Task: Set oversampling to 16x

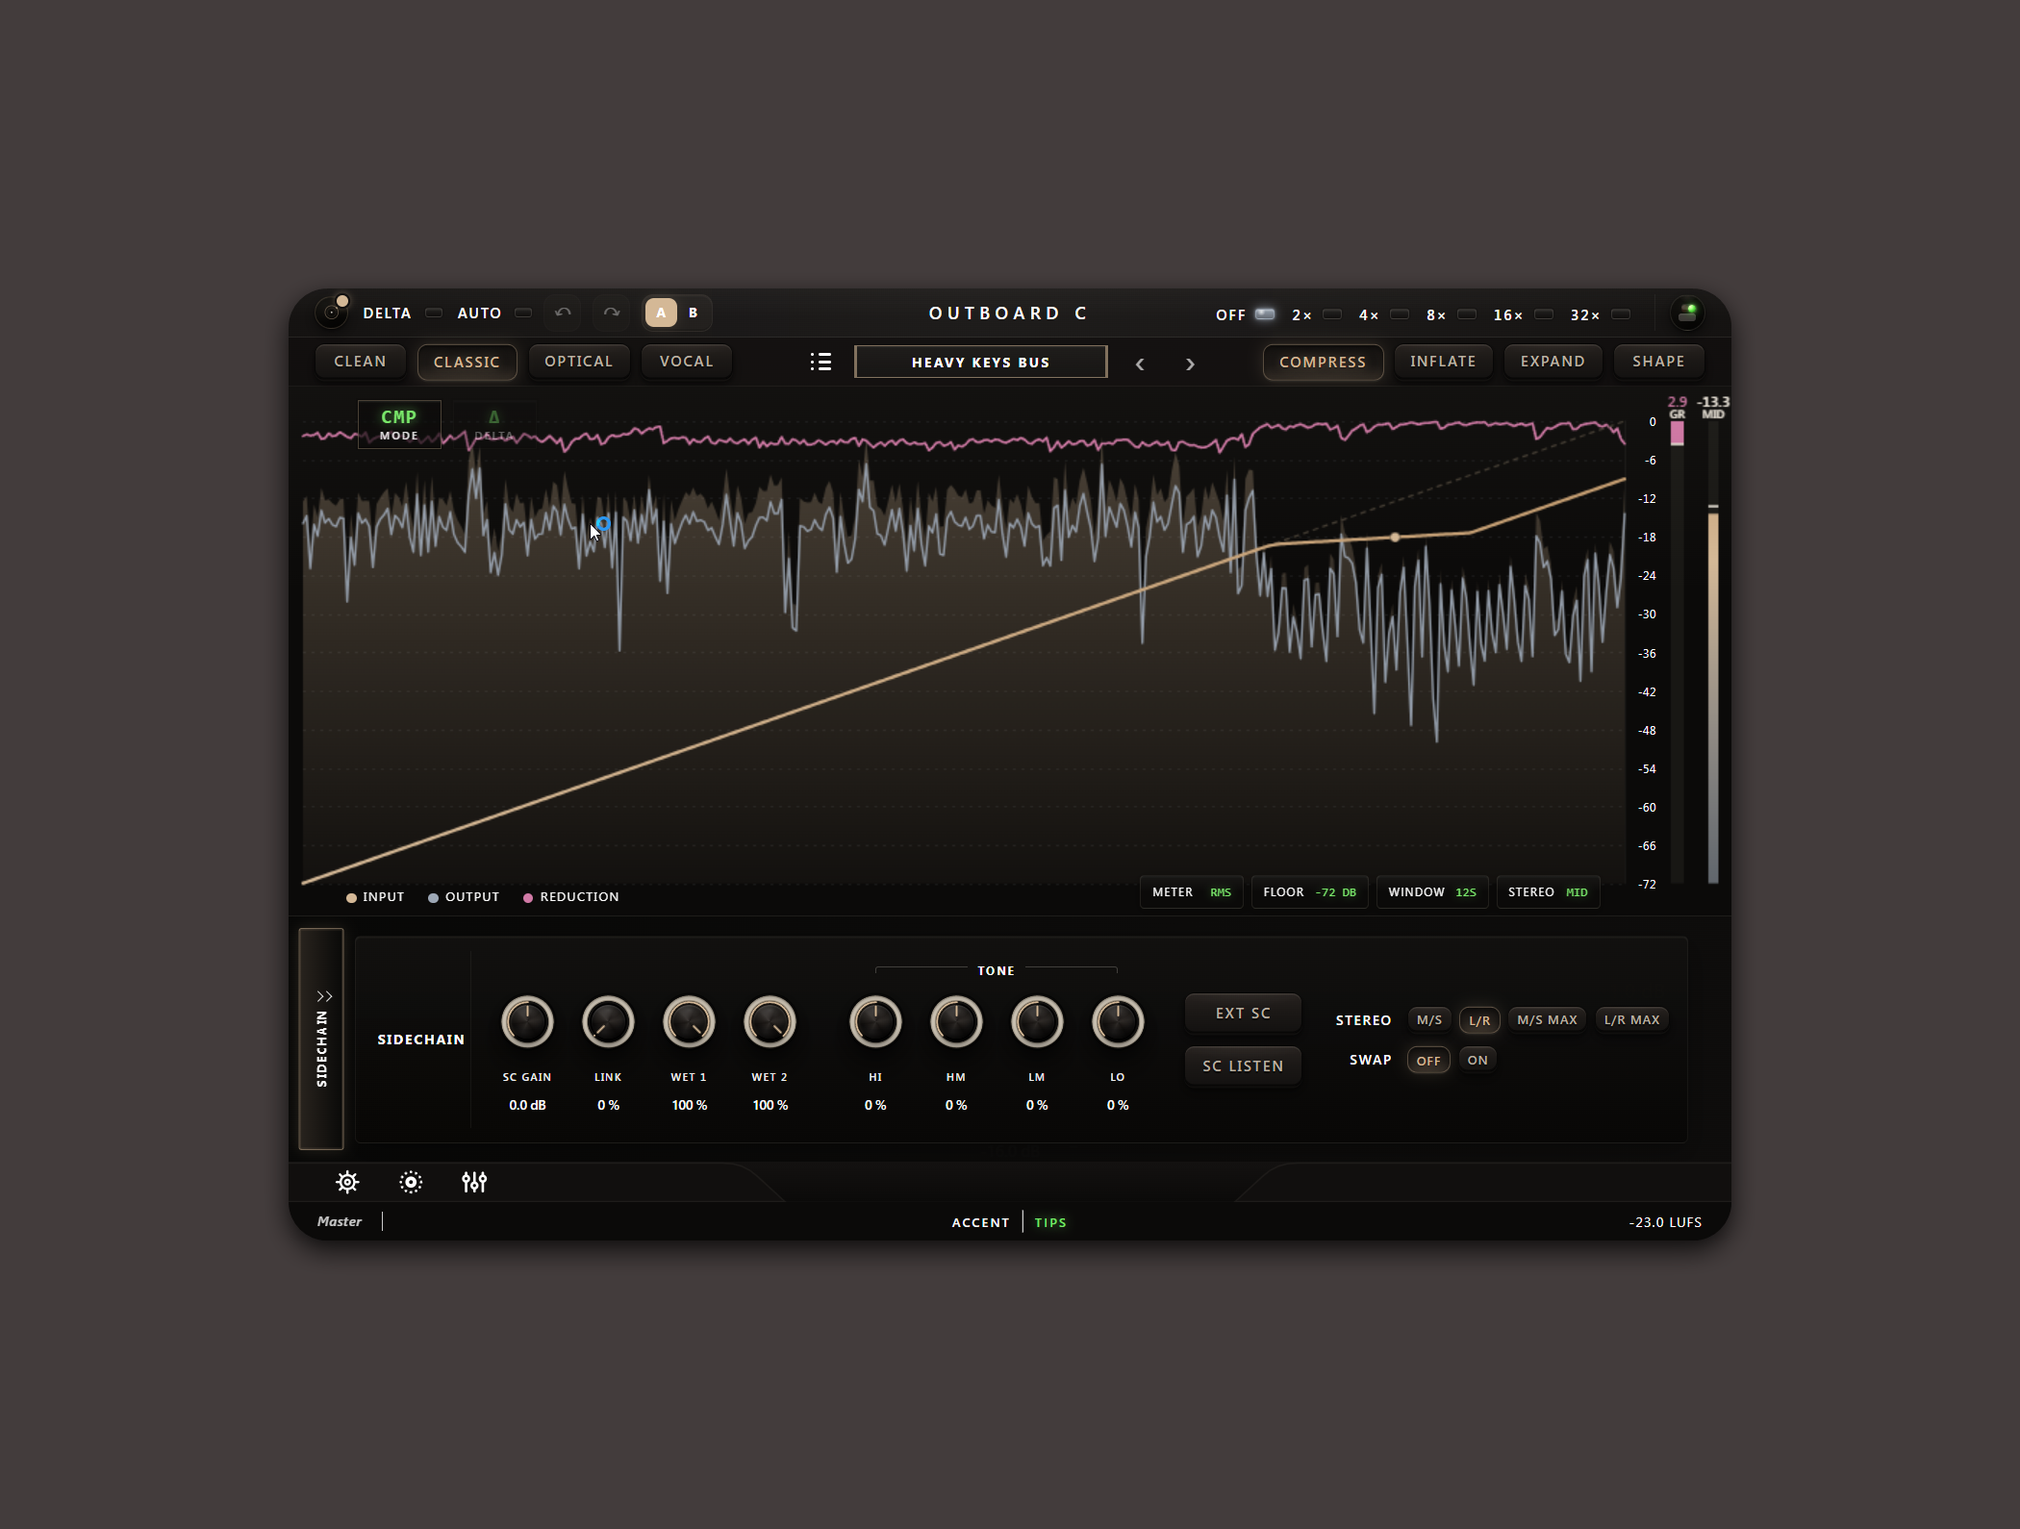Action: coord(1544,314)
